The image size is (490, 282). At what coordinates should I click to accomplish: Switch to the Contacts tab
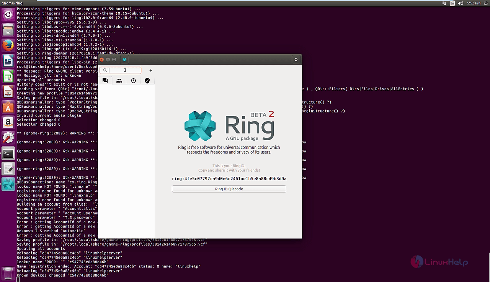coord(119,81)
